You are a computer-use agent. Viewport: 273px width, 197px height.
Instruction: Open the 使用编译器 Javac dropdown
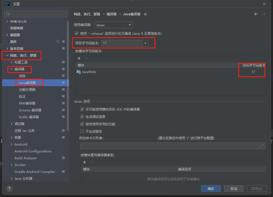114,25
